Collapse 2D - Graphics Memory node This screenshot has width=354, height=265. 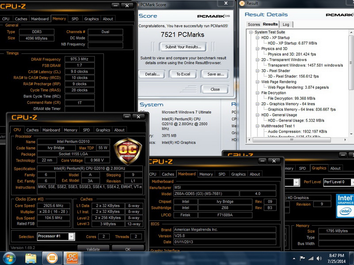257,104
